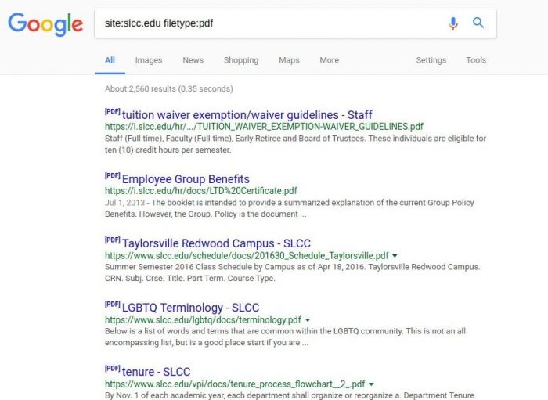Open the search Tools options
548x400 pixels.
click(476, 60)
